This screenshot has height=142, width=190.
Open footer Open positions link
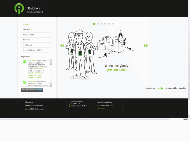[x=77, y=101]
